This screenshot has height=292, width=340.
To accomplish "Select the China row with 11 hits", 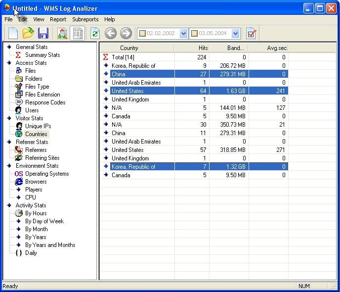I will 195,133.
